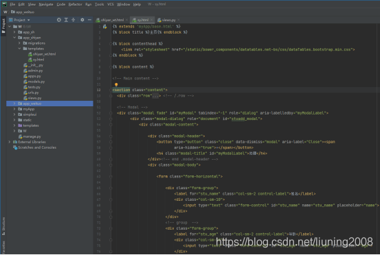This screenshot has width=380, height=255.
Task: Click the PyCharm app icon in title bar
Action: [x=4, y=4]
